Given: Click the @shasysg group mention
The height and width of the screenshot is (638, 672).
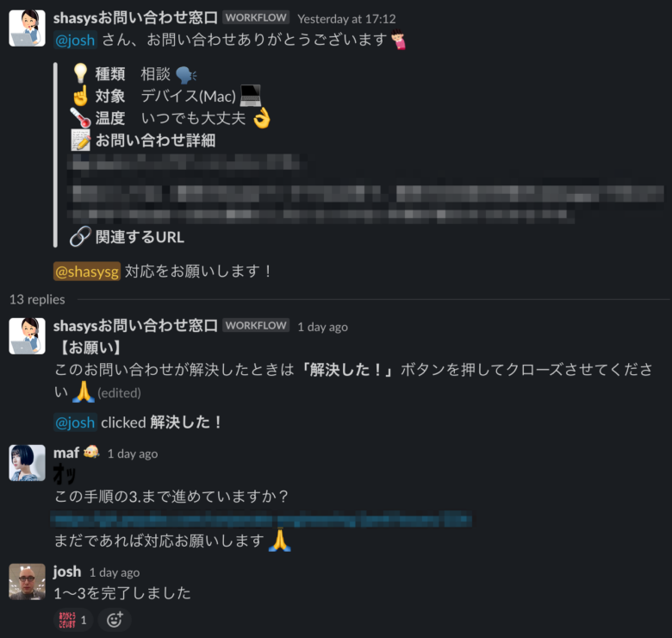Looking at the screenshot, I should [86, 272].
